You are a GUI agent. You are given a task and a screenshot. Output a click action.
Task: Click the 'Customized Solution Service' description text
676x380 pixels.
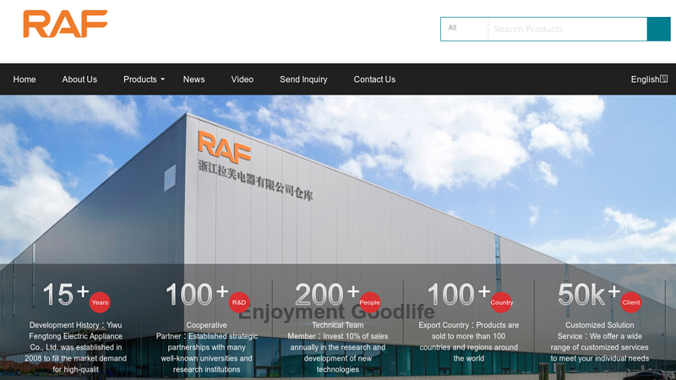pos(600,342)
